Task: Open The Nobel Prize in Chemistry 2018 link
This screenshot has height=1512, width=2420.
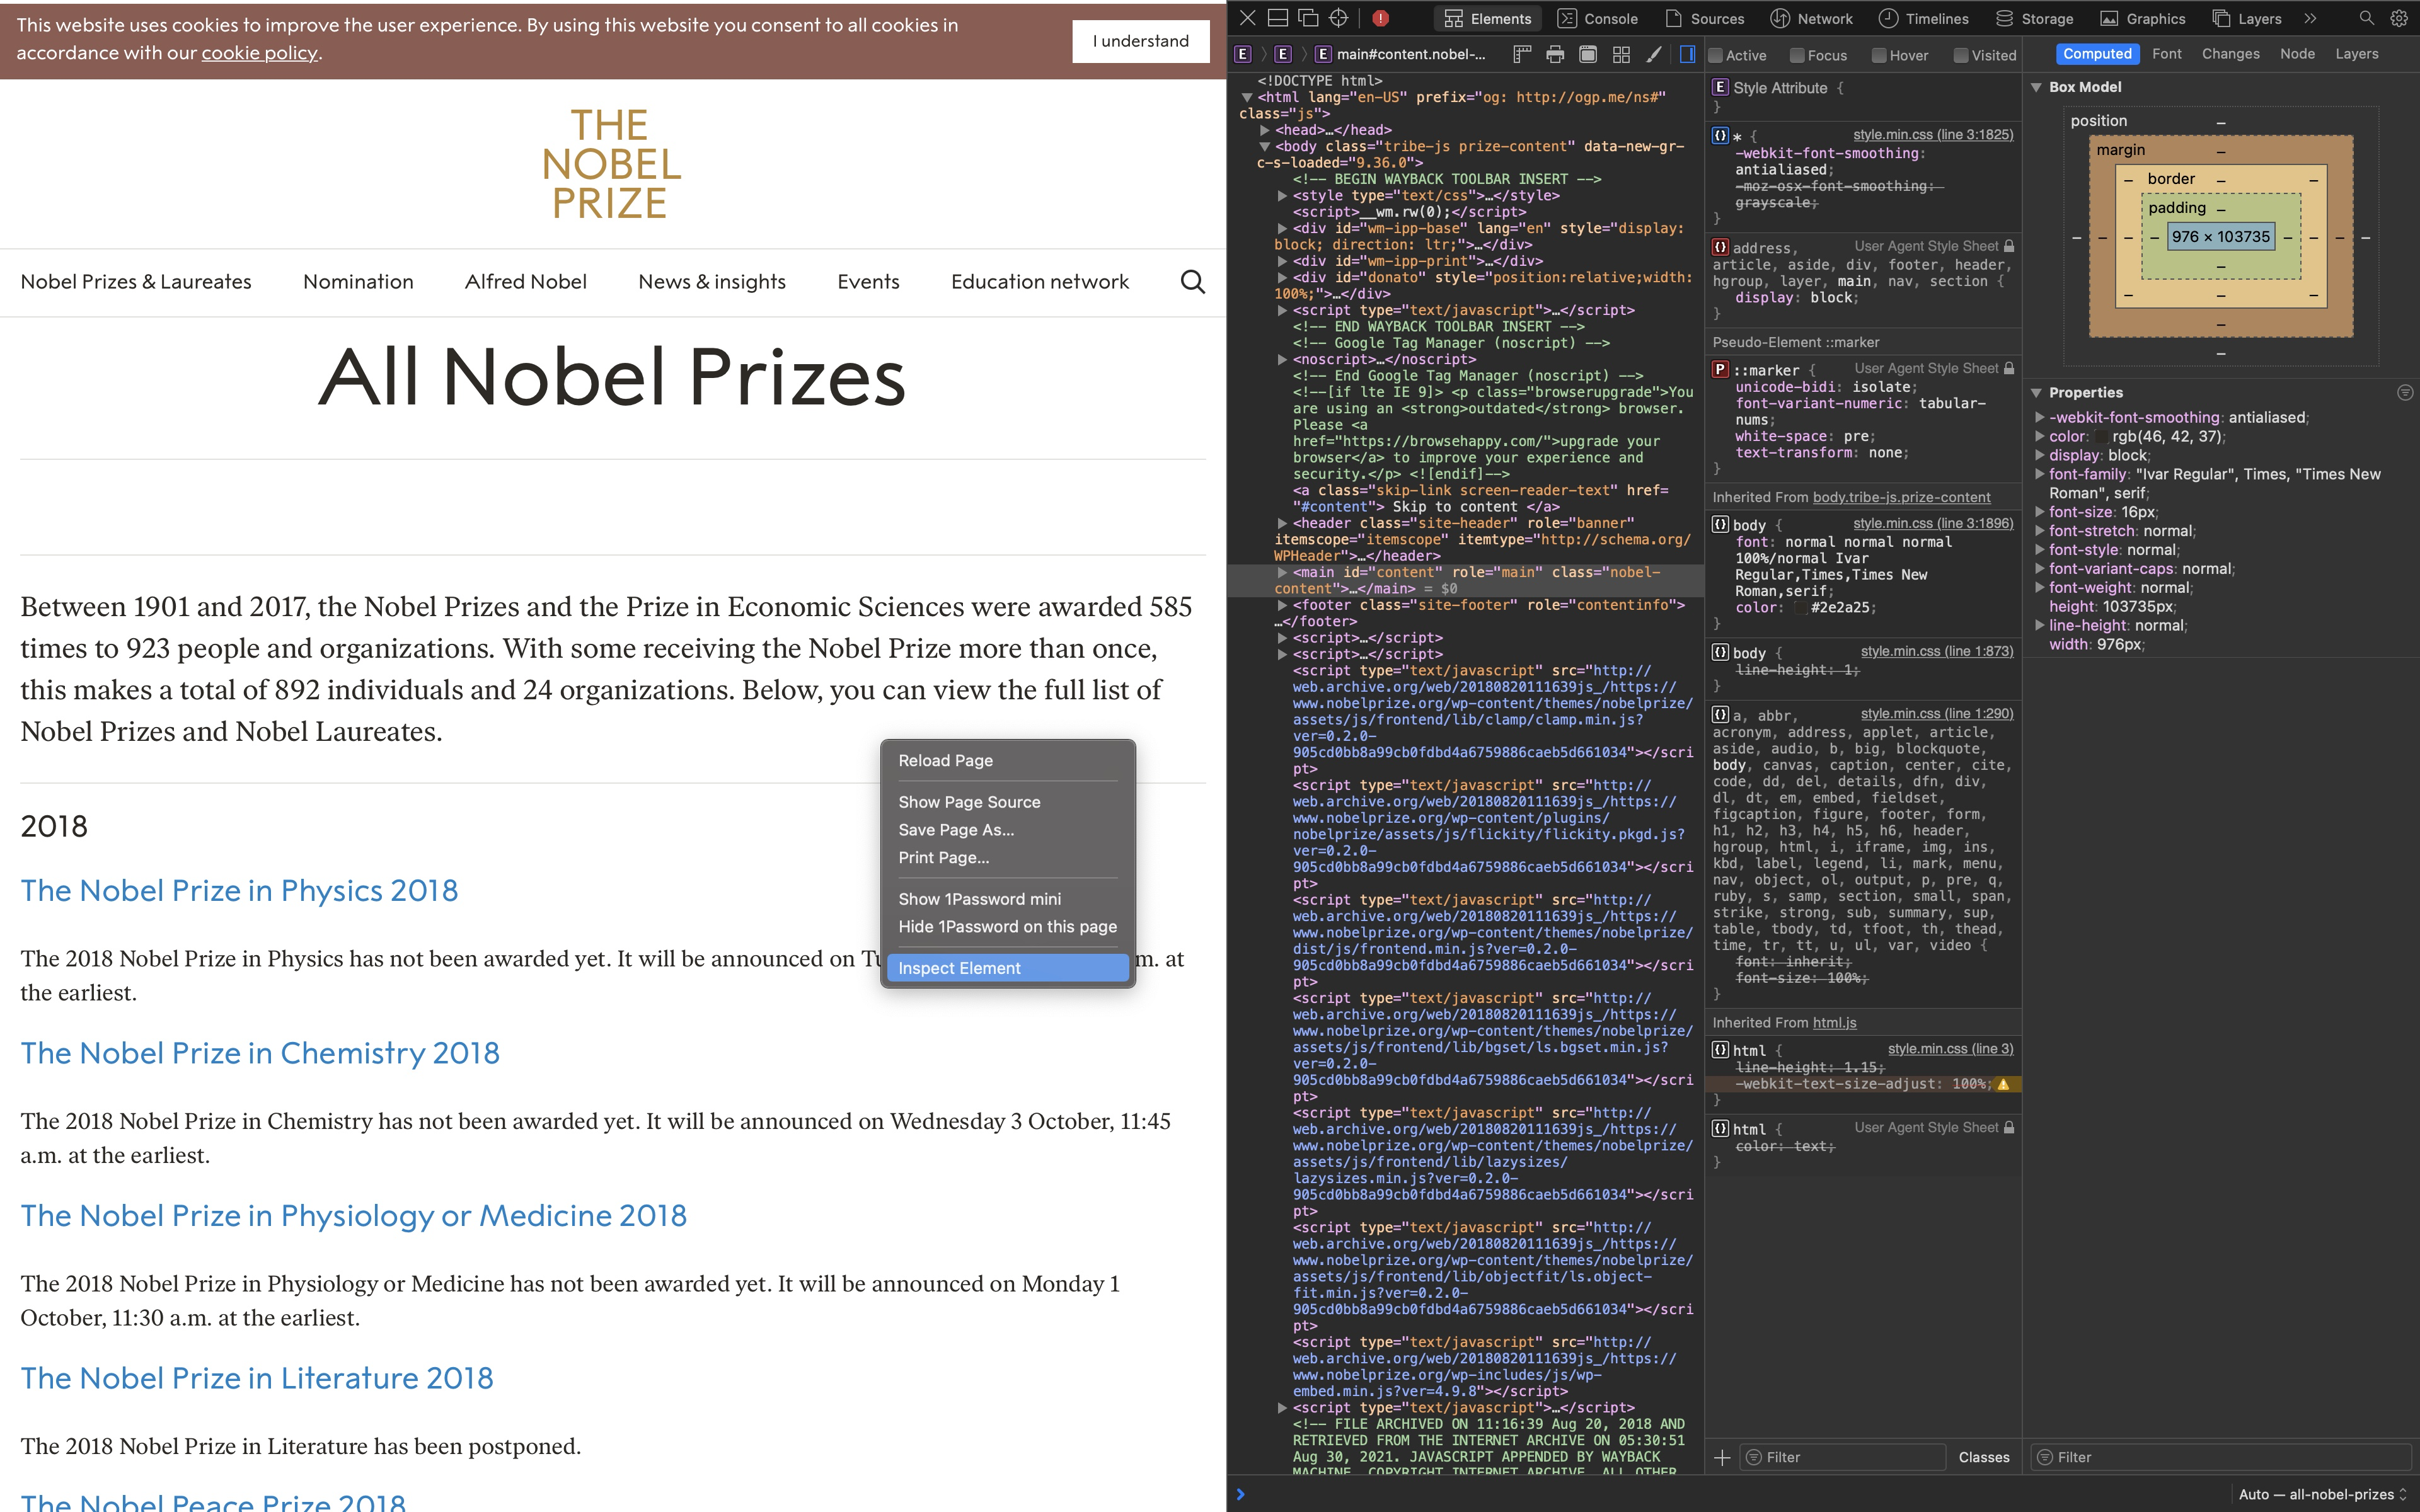Action: coord(260,1053)
